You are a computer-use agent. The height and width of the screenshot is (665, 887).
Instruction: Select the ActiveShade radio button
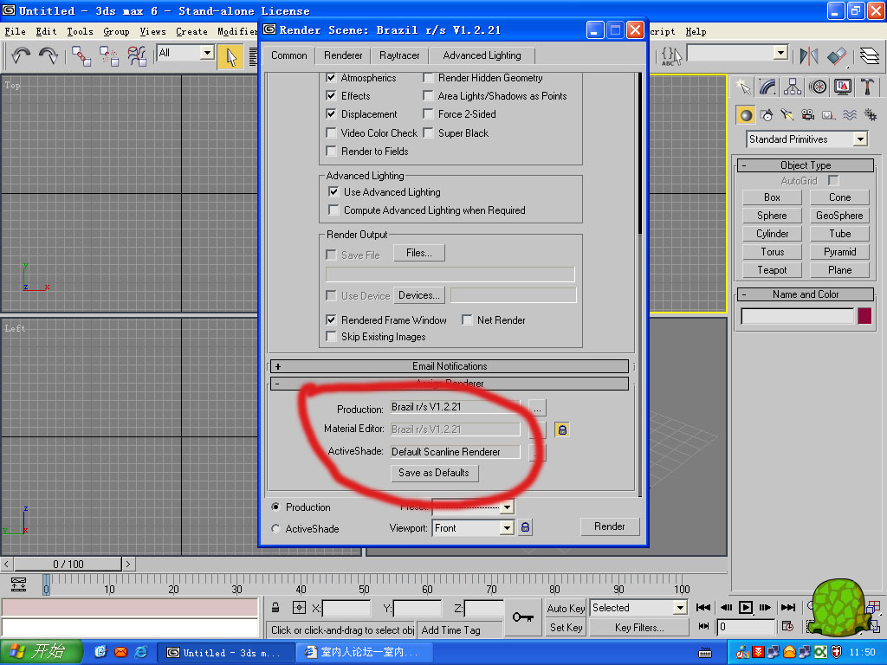275,529
